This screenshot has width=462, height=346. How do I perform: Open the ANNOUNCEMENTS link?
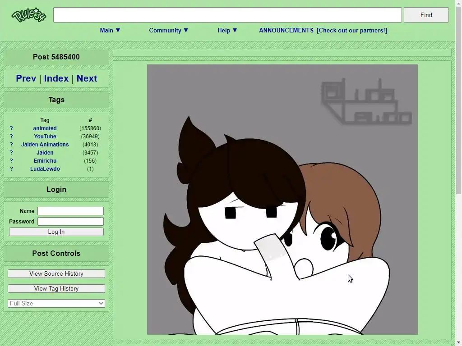pyautogui.click(x=286, y=30)
